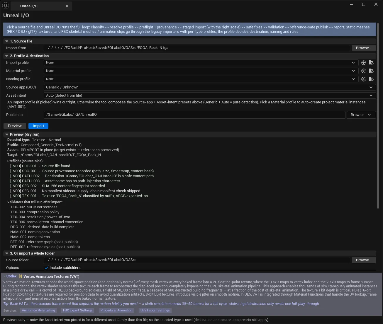Viewport: 383px width, 324px height.
Task: Click the SEC-002 SHA-256 fingerprint line
Action: pos(58,186)
